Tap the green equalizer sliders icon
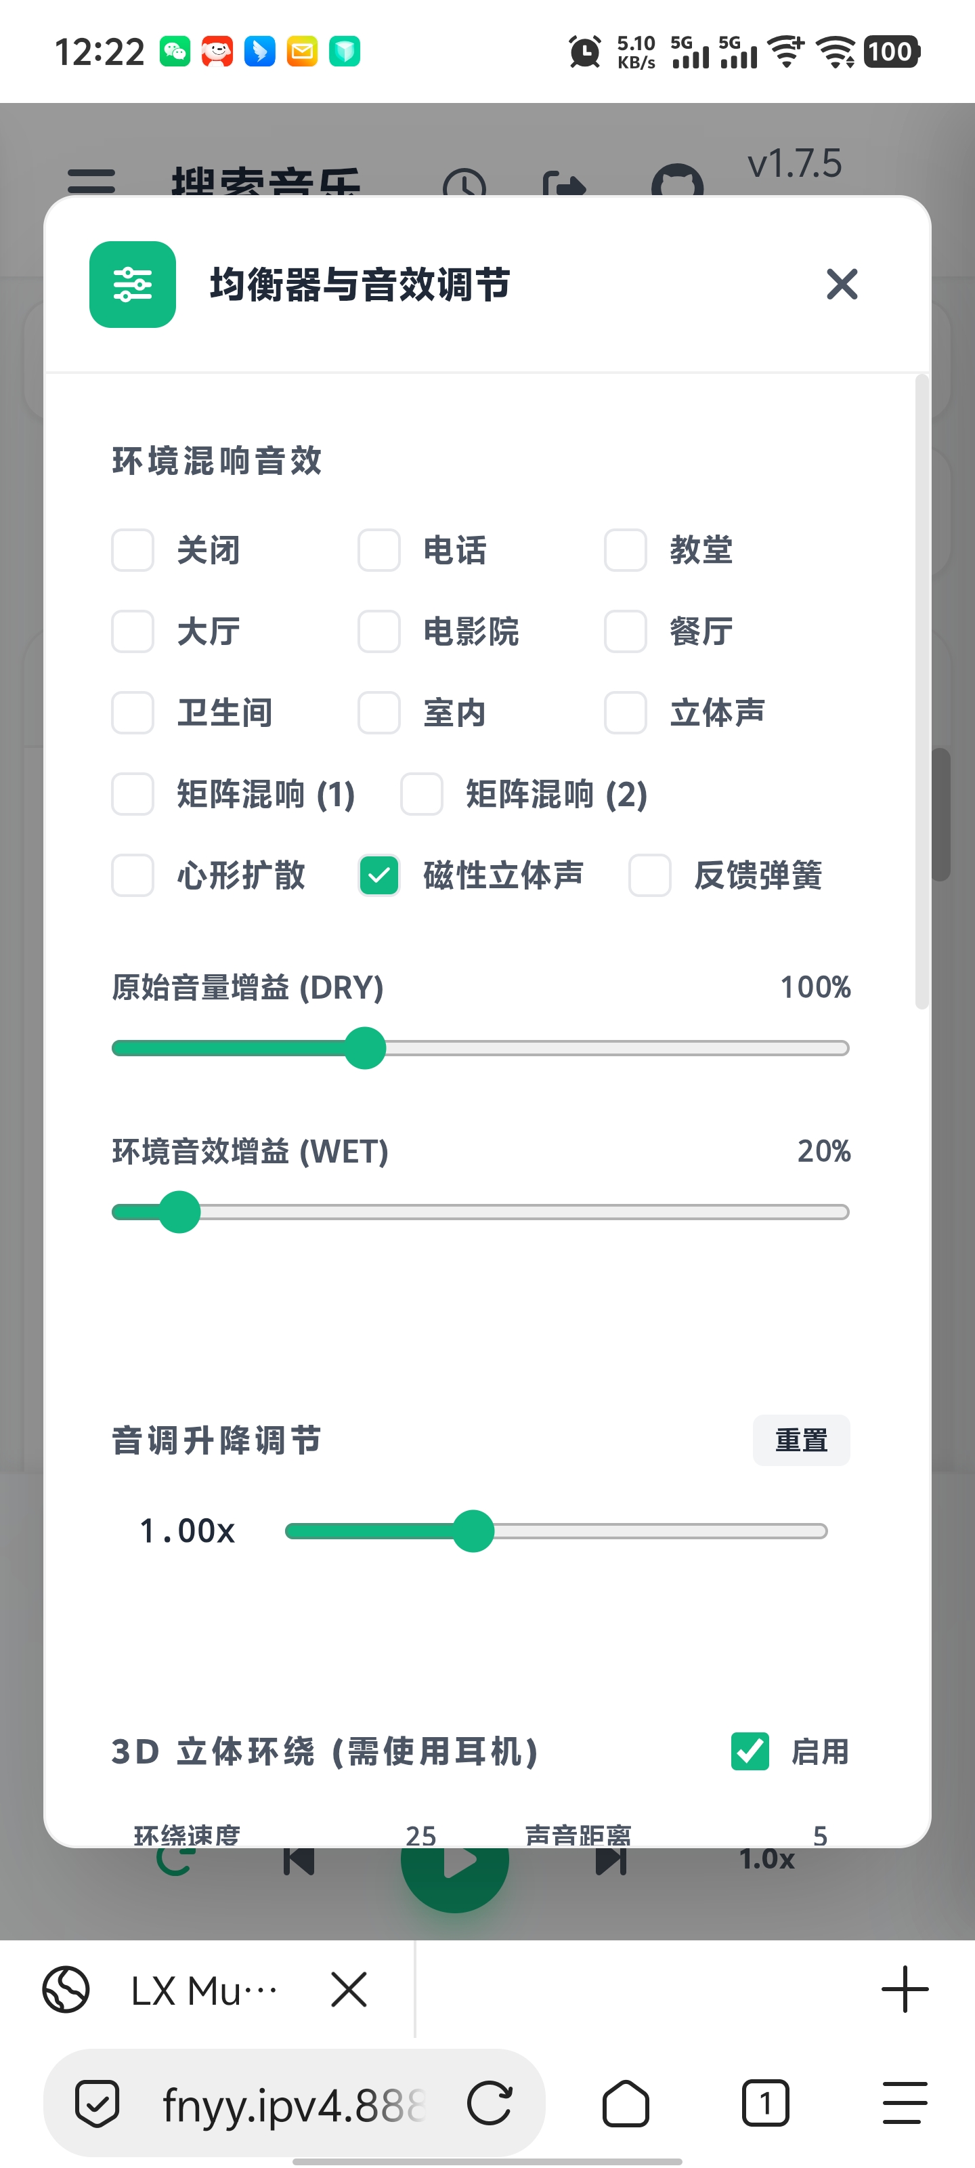 pos(133,285)
